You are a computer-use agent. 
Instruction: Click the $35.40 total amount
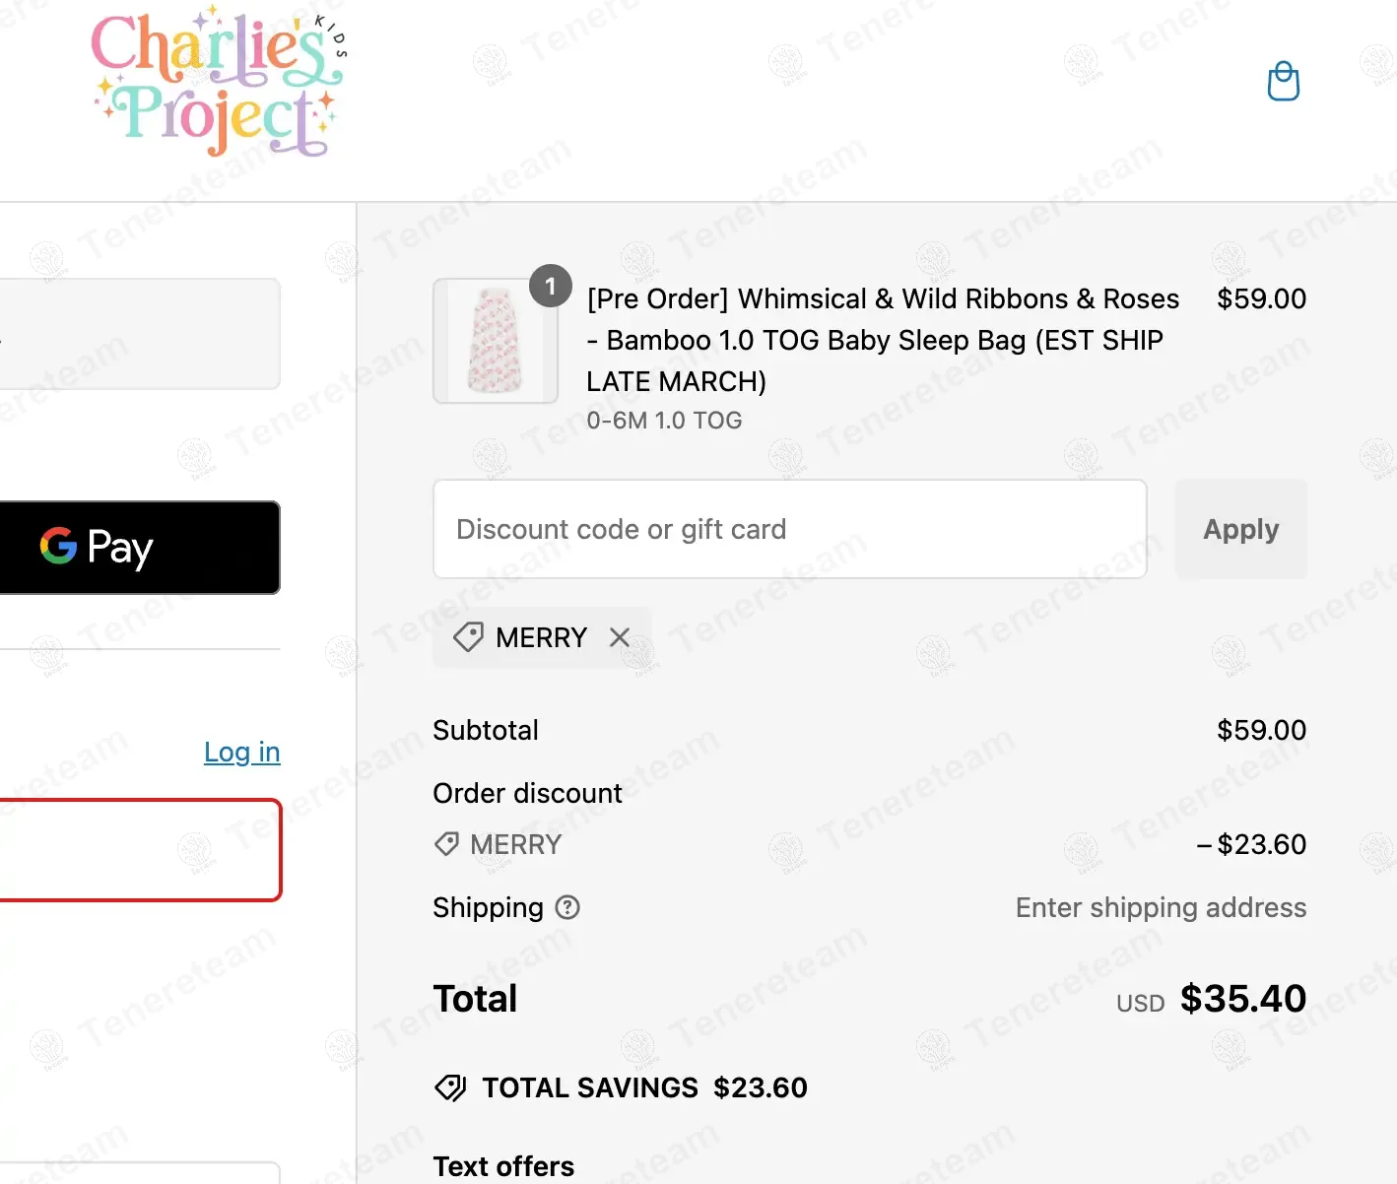pos(1242,999)
